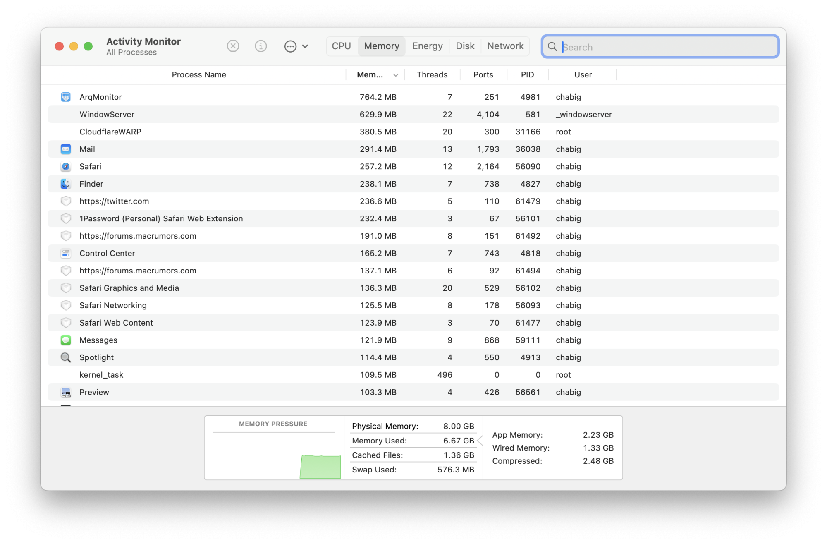Switch to the CPU tab

coord(341,46)
